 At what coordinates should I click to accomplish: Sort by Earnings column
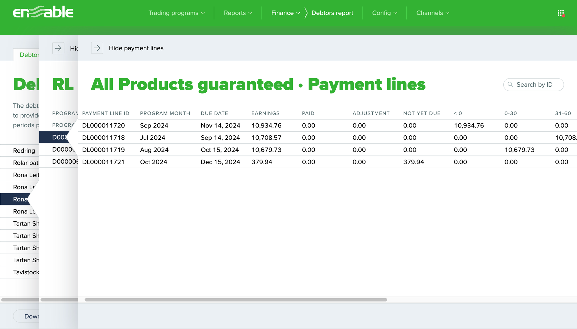pos(265,113)
